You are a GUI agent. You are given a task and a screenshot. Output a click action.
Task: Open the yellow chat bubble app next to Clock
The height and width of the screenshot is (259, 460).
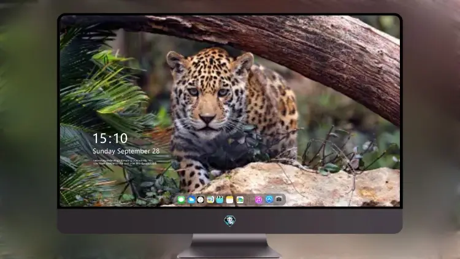coord(210,200)
